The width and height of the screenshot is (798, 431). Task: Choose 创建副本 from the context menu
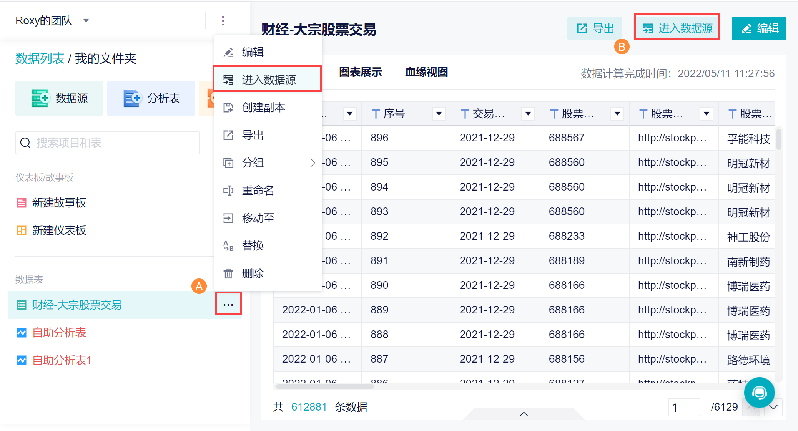coord(263,108)
